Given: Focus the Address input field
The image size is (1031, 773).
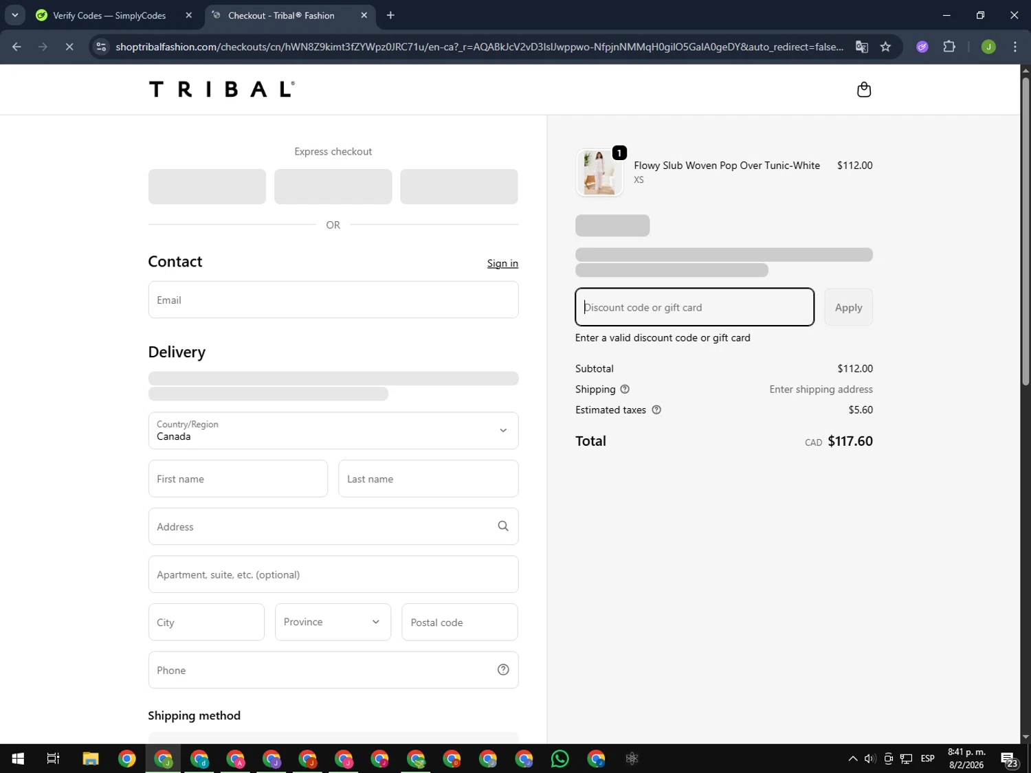Looking at the screenshot, I should pyautogui.click(x=333, y=526).
